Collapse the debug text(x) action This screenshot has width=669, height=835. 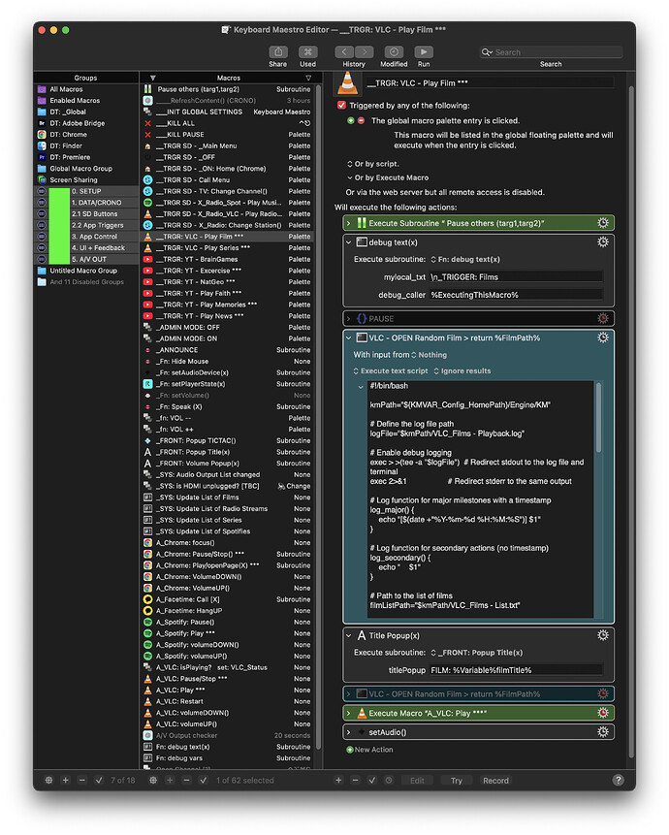pos(349,242)
